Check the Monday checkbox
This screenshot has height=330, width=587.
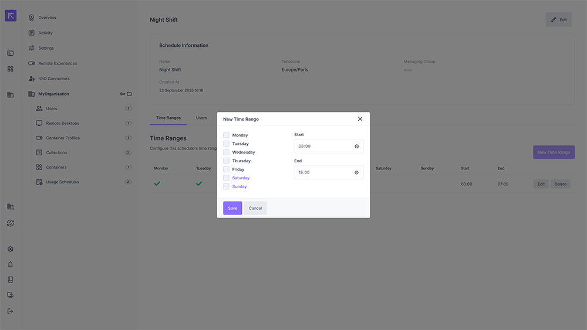point(226,135)
